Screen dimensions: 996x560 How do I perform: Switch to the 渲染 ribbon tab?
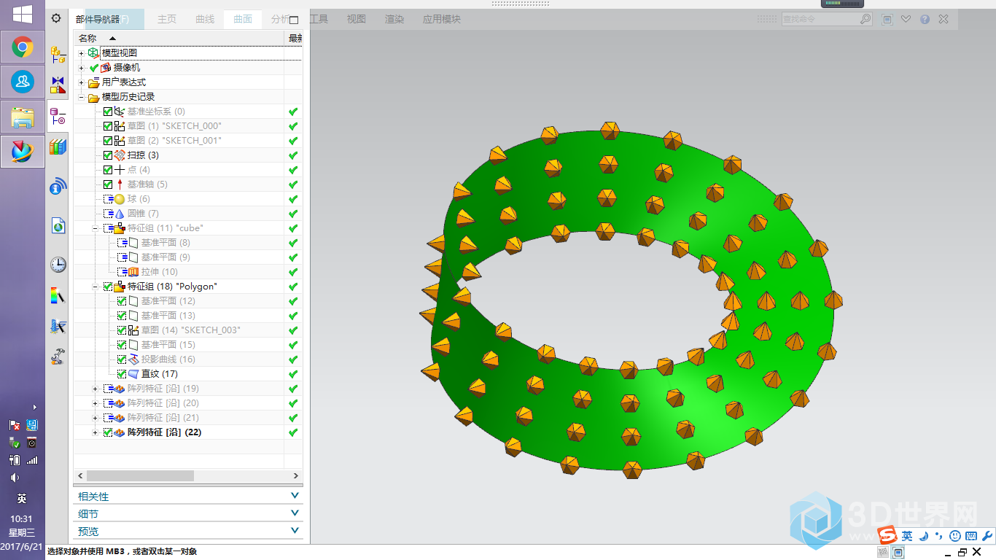pos(394,19)
